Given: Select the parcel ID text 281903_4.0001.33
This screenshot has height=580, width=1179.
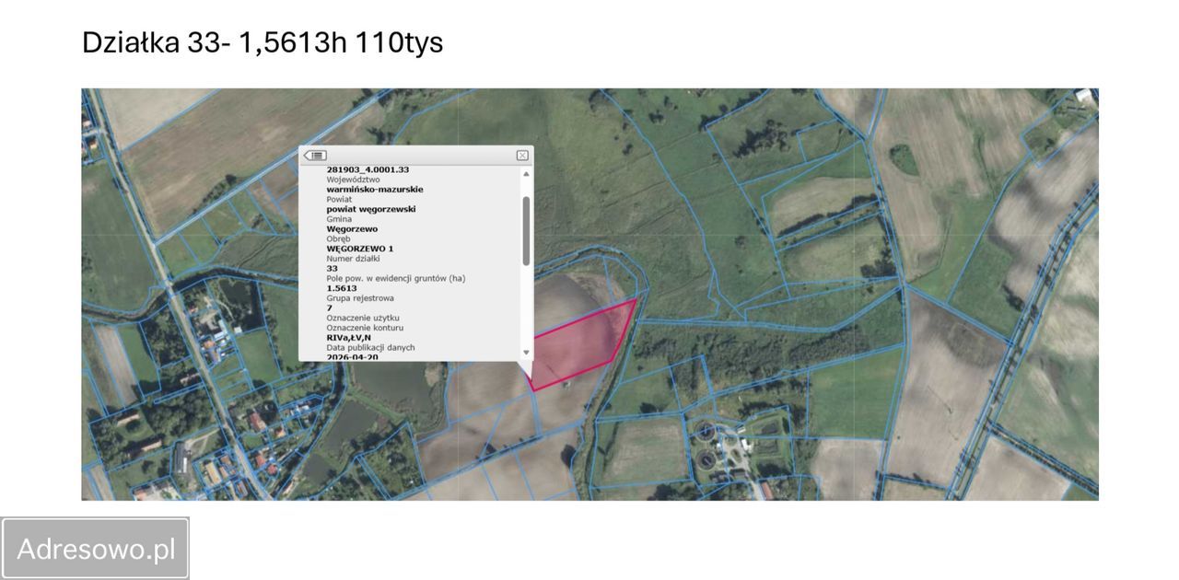Looking at the screenshot, I should tap(368, 170).
